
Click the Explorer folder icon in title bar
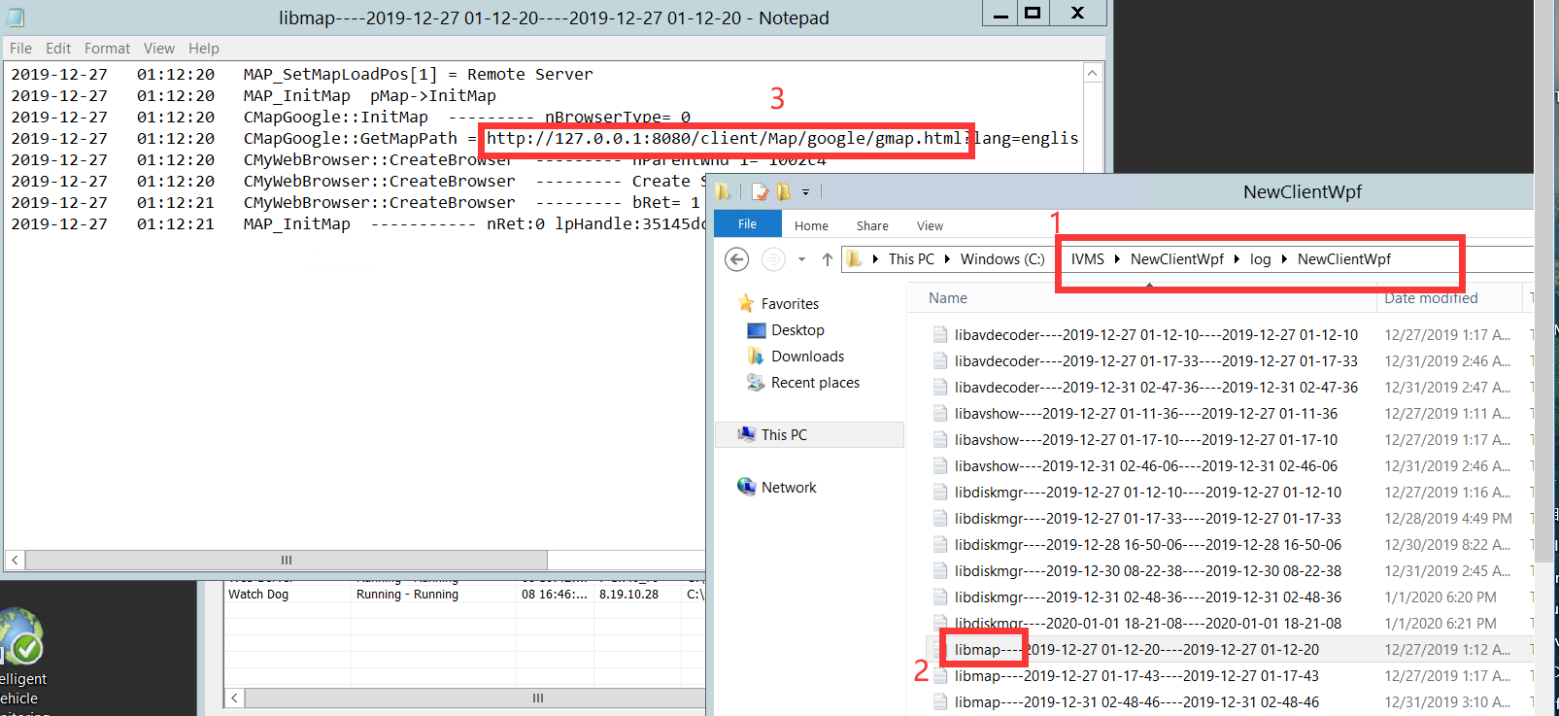click(724, 191)
